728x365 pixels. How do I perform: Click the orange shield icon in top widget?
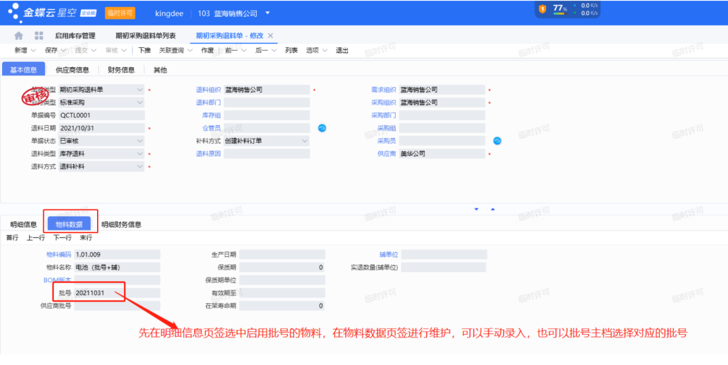(542, 9)
